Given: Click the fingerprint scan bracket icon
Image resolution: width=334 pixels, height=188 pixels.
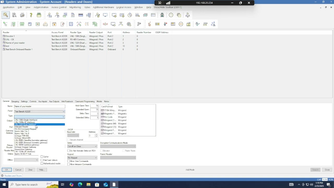Looking at the screenshot, I should tap(79, 24).
